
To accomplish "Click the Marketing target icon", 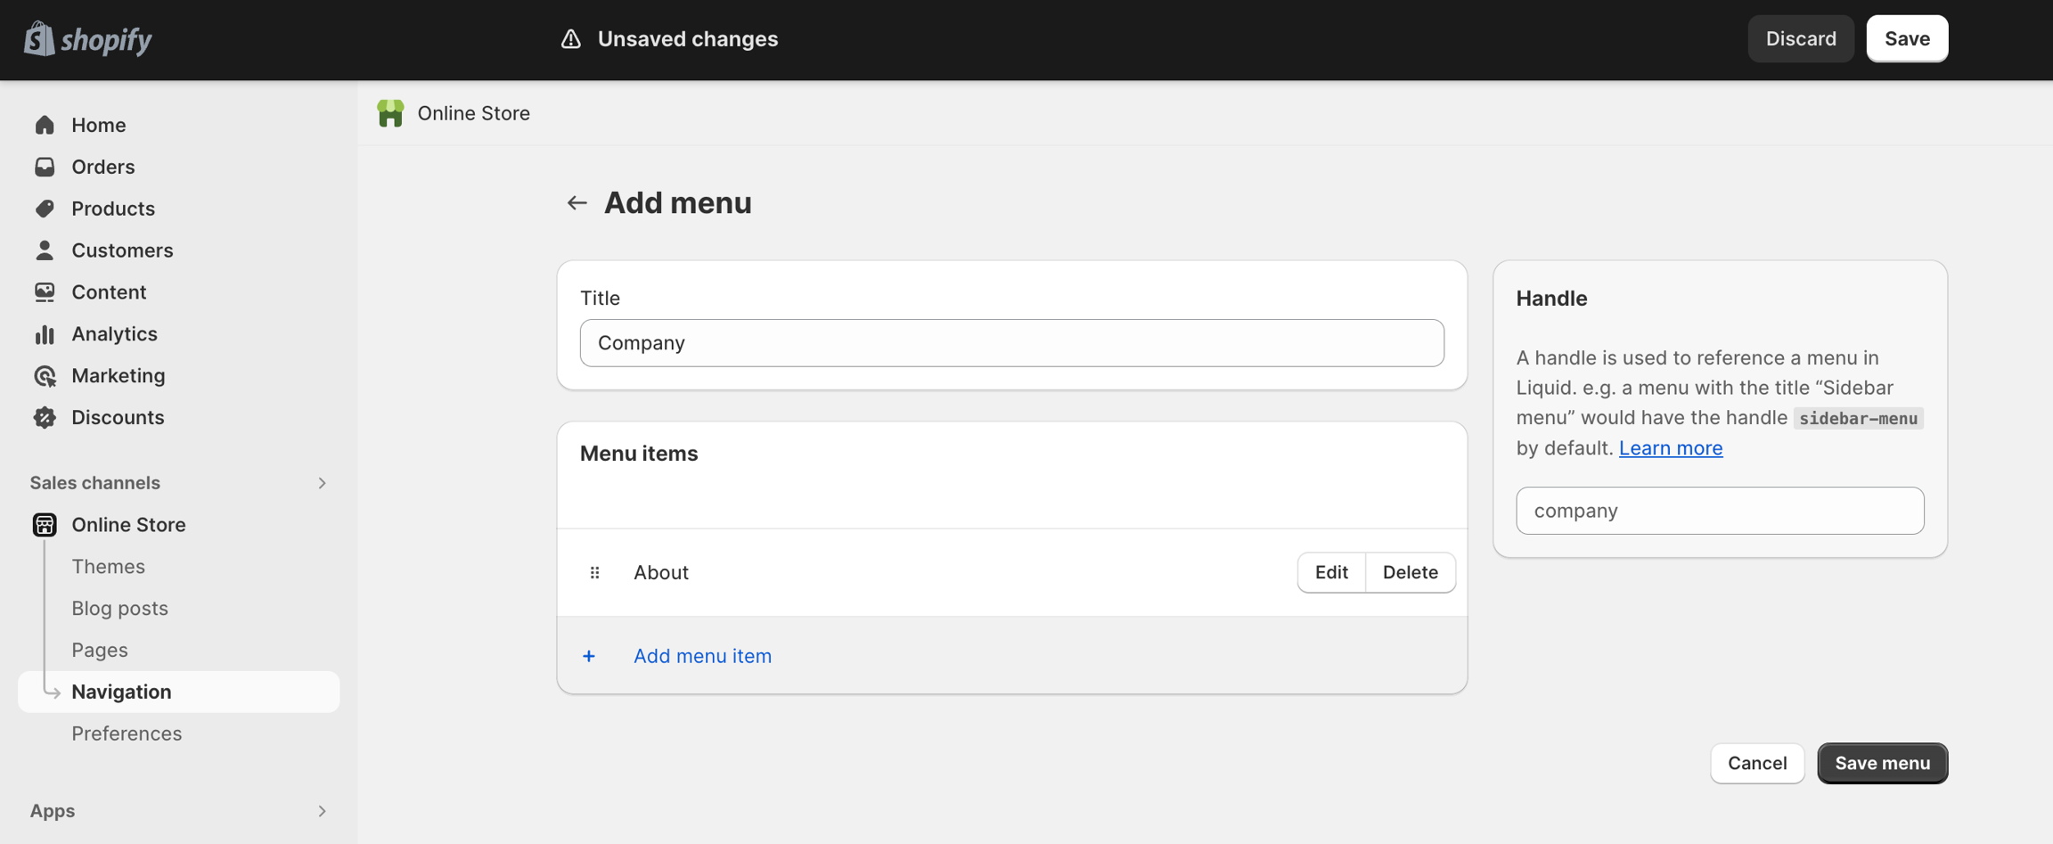I will pos(45,376).
